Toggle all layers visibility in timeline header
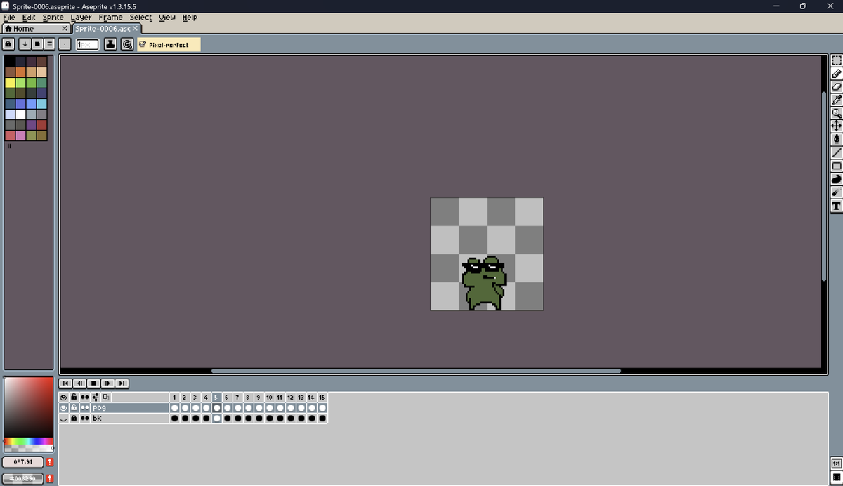The width and height of the screenshot is (843, 486). point(63,397)
